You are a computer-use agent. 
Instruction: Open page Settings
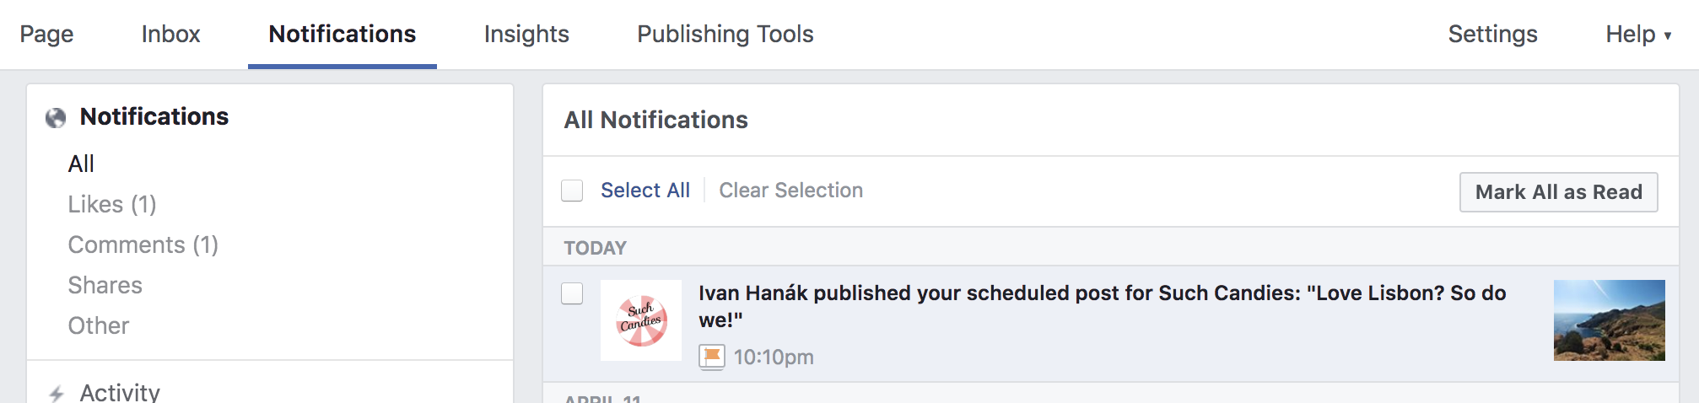click(x=1492, y=34)
